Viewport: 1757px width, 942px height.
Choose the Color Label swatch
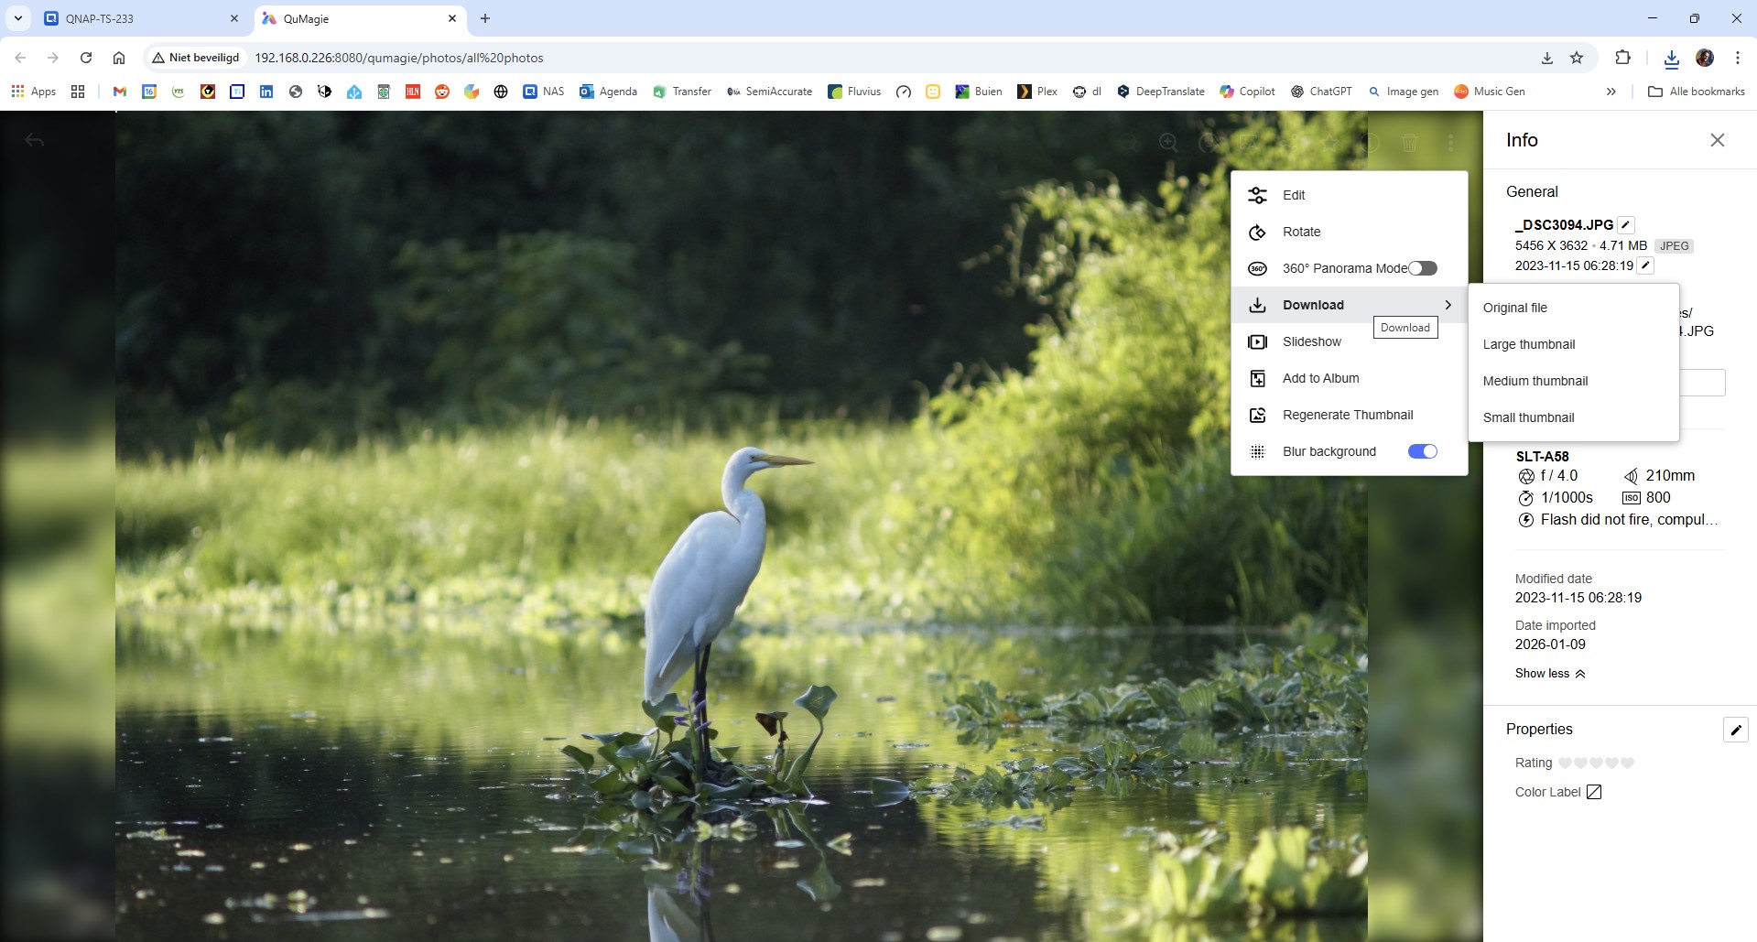coord(1594,792)
